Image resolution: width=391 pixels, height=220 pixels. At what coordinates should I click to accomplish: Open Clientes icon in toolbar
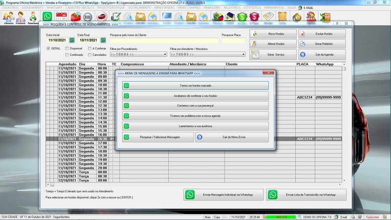click(x=8, y=18)
